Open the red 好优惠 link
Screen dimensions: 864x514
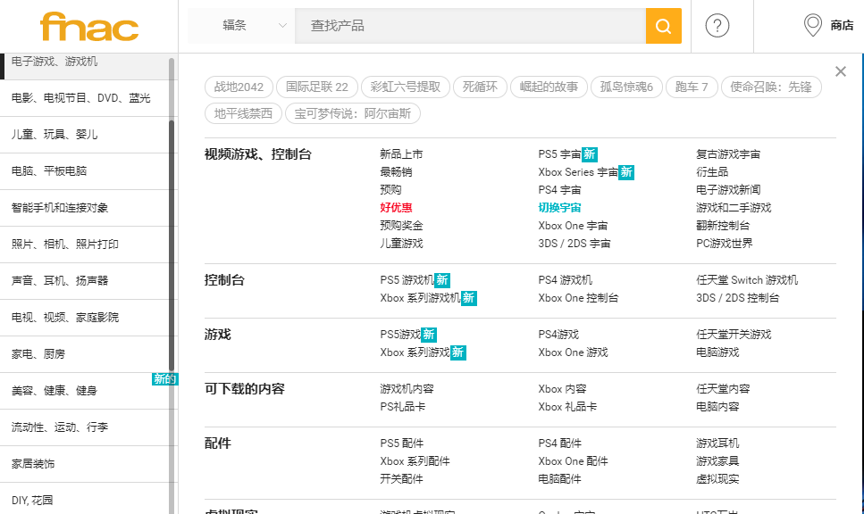click(396, 207)
